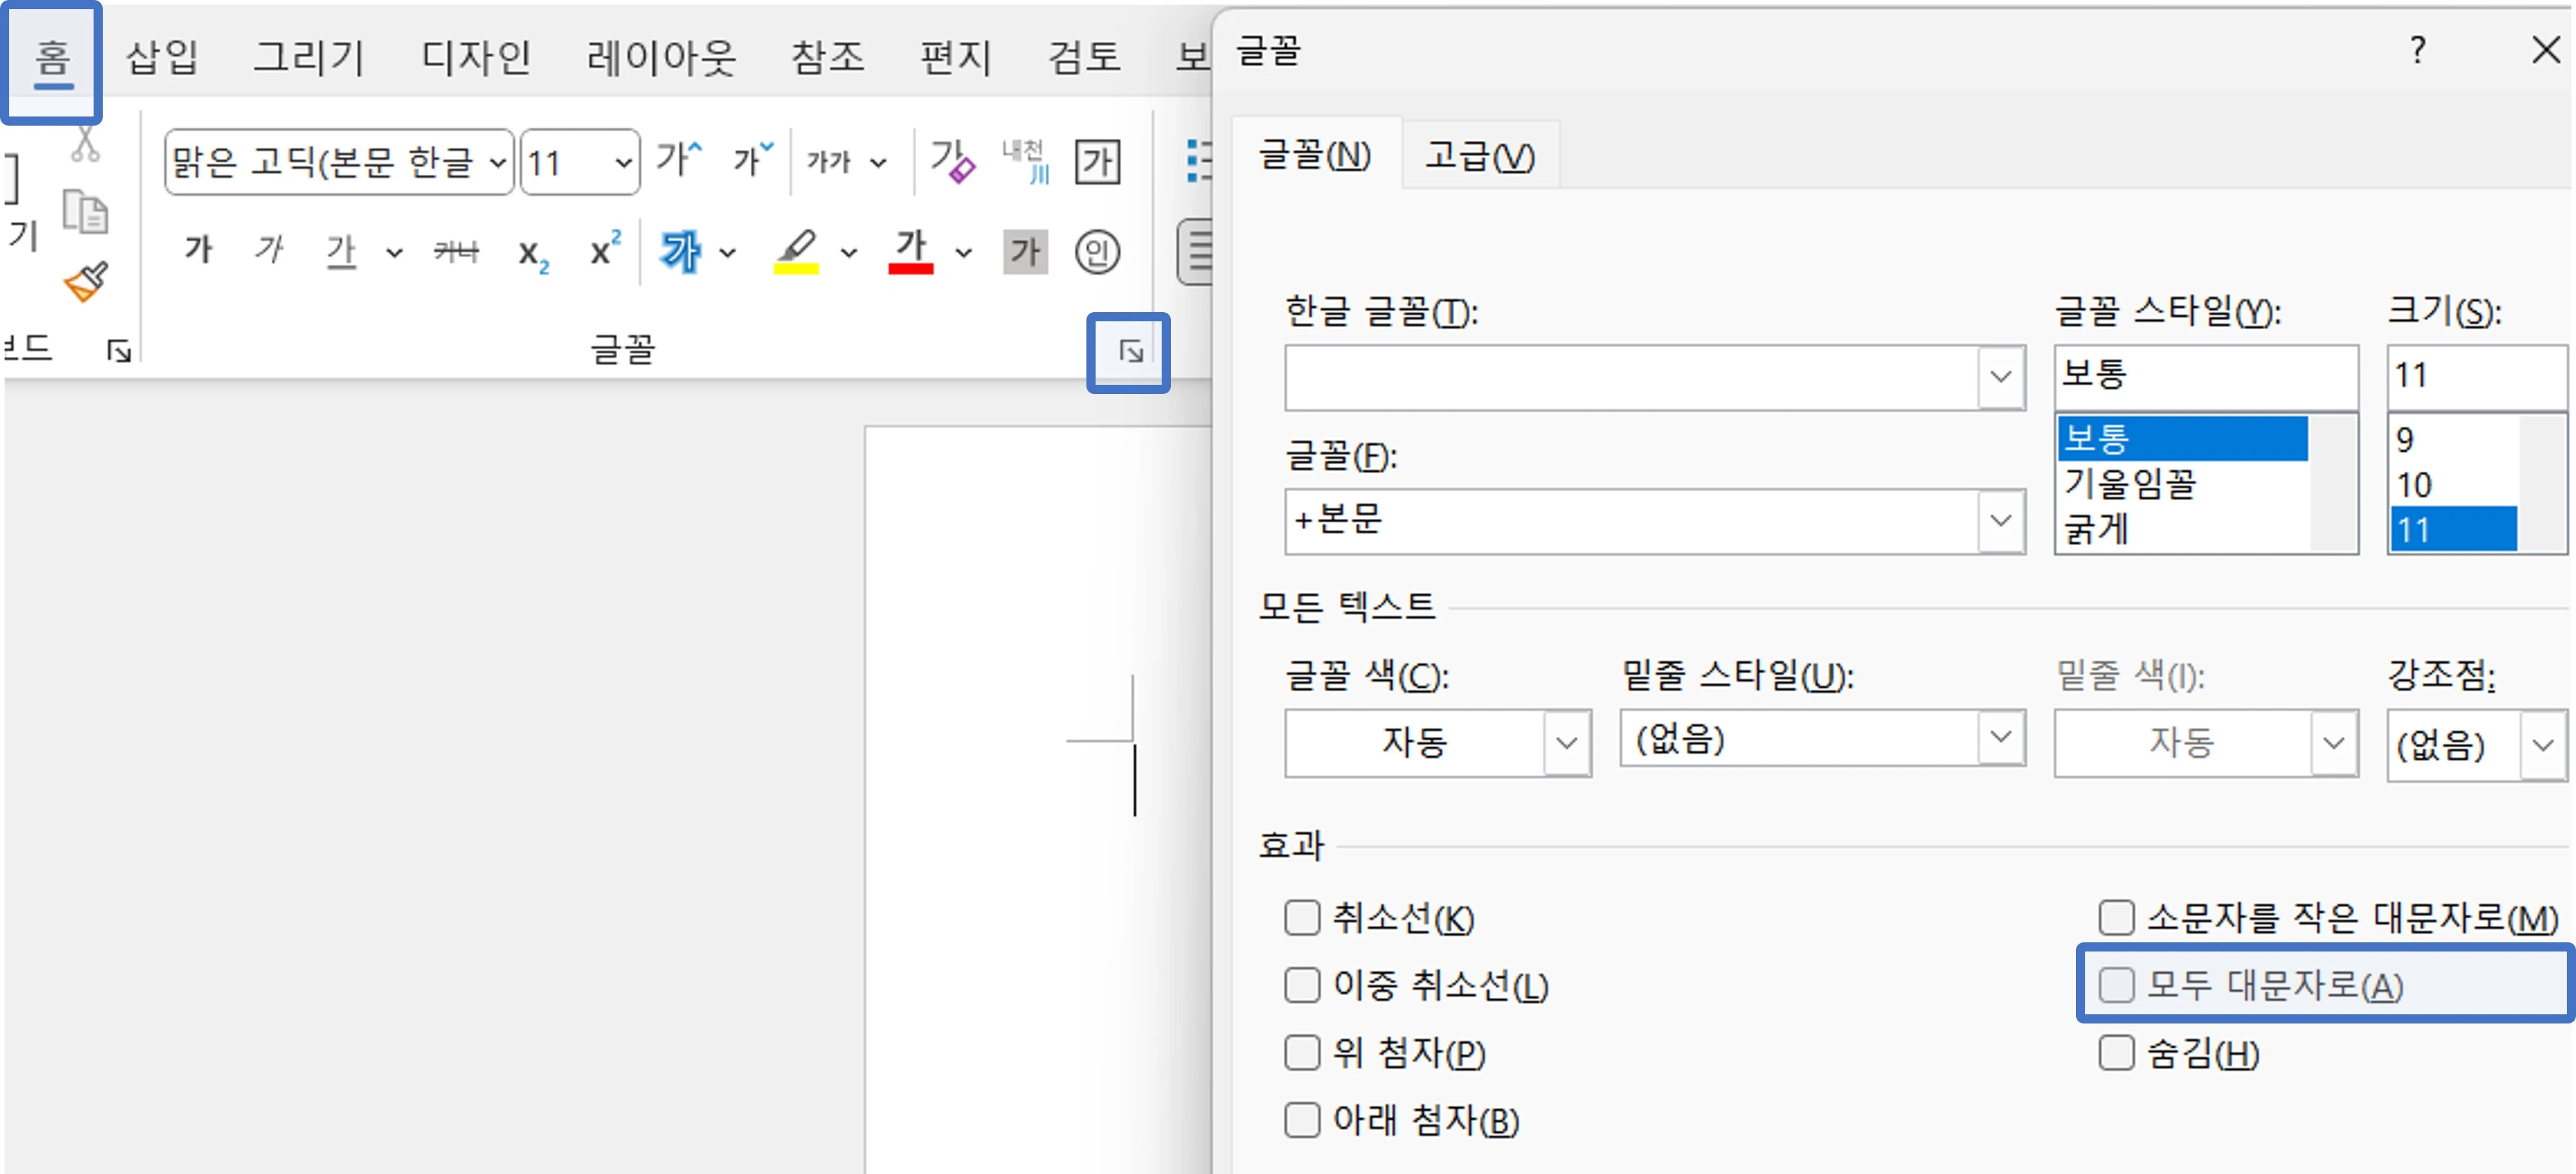Select size 10 in size list

coord(2454,484)
